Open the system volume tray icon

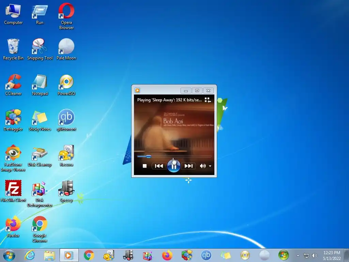click(x=315, y=256)
